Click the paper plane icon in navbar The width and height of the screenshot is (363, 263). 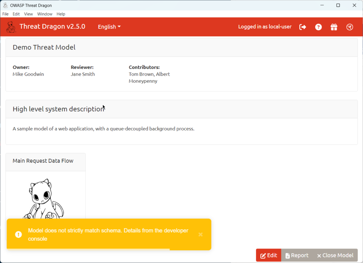(x=350, y=27)
